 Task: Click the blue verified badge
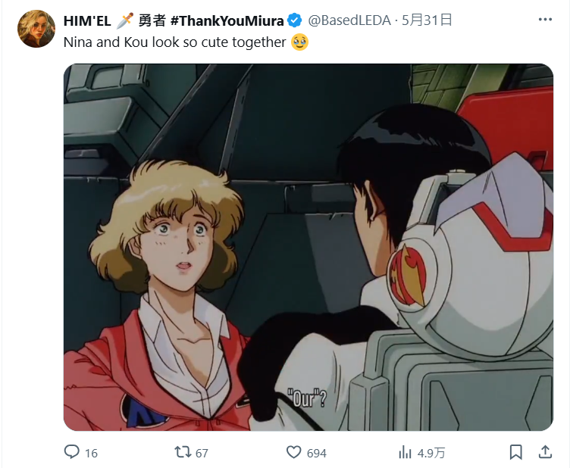294,20
